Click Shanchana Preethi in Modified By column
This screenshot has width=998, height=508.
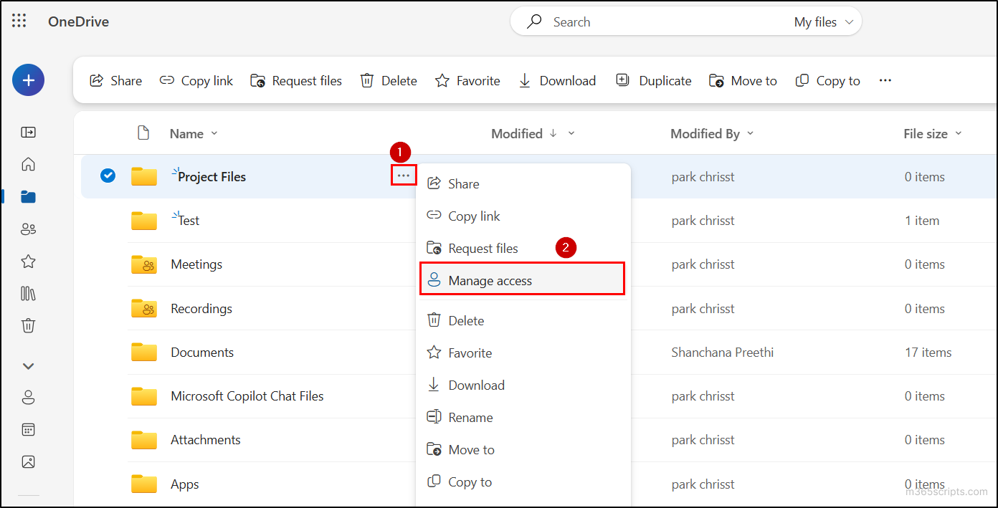pyautogui.click(x=723, y=353)
